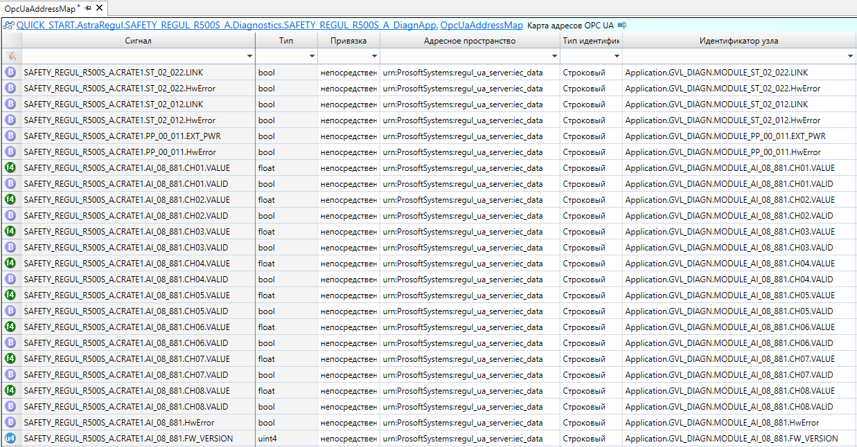Viewport: 857px width, 447px height.
Task: Switch to the OpcUaAddressMap tab
Action: pyautogui.click(x=42, y=8)
